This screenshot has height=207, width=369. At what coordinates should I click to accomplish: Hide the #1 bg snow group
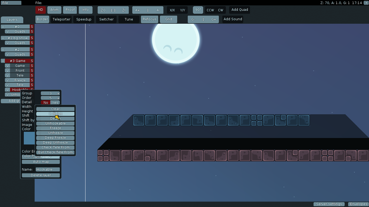[3, 38]
